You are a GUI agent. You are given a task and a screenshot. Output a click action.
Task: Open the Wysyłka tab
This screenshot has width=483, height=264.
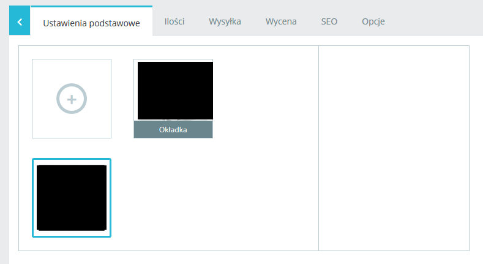225,21
